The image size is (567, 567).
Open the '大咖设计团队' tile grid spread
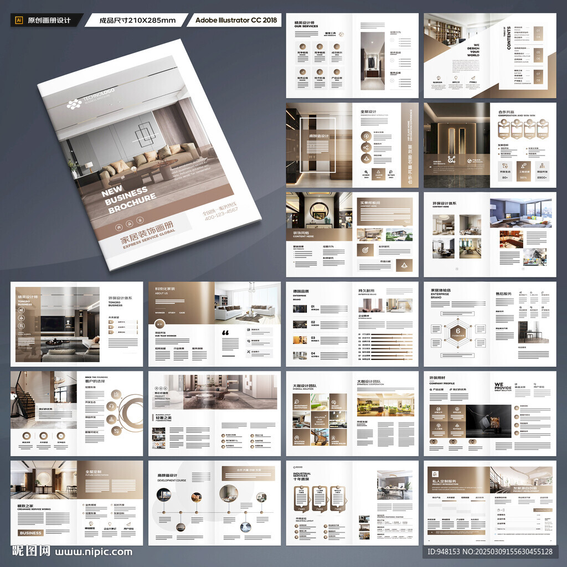click(352, 414)
